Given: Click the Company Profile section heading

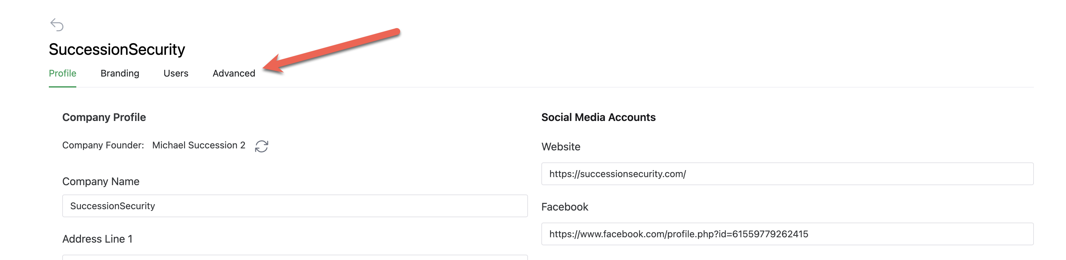Looking at the screenshot, I should pyautogui.click(x=104, y=117).
